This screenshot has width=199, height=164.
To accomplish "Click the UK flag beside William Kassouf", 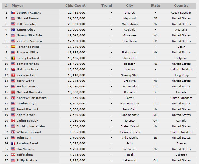I will pos(13,132).
